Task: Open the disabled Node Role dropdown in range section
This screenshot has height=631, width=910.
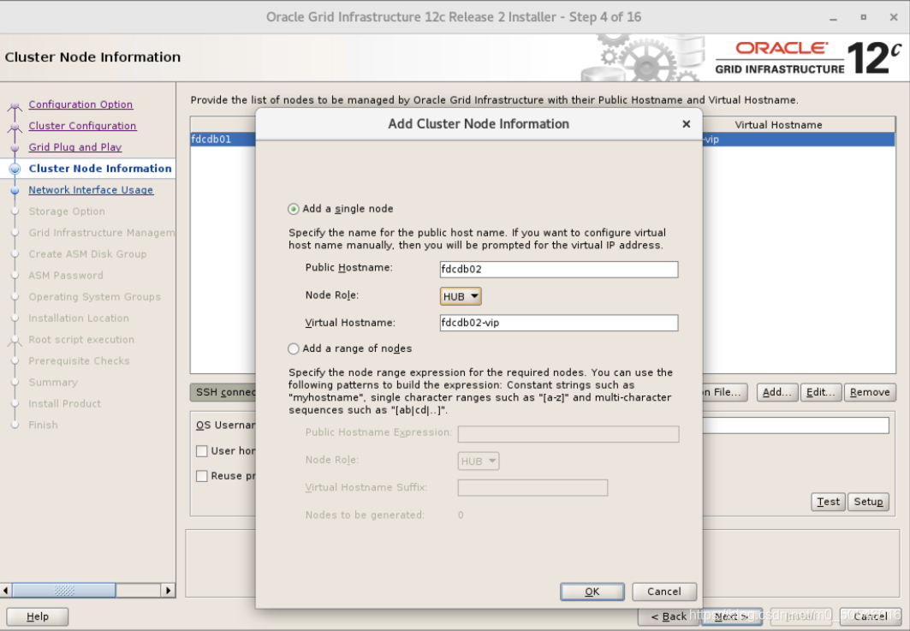Action: 479,461
